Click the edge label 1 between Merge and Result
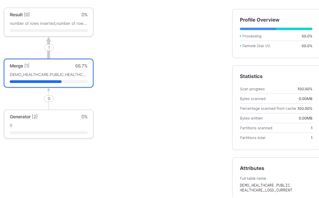319x198 pixels. pos(49,48)
